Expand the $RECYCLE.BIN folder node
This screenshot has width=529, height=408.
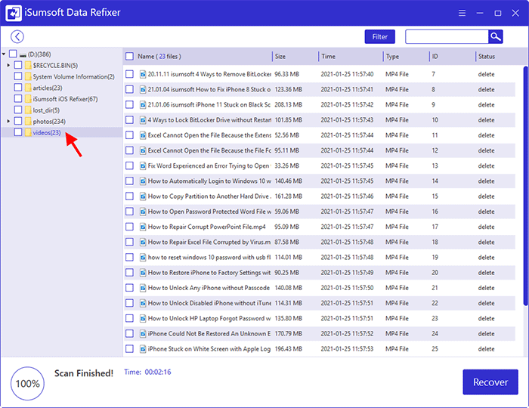[x=8, y=65]
